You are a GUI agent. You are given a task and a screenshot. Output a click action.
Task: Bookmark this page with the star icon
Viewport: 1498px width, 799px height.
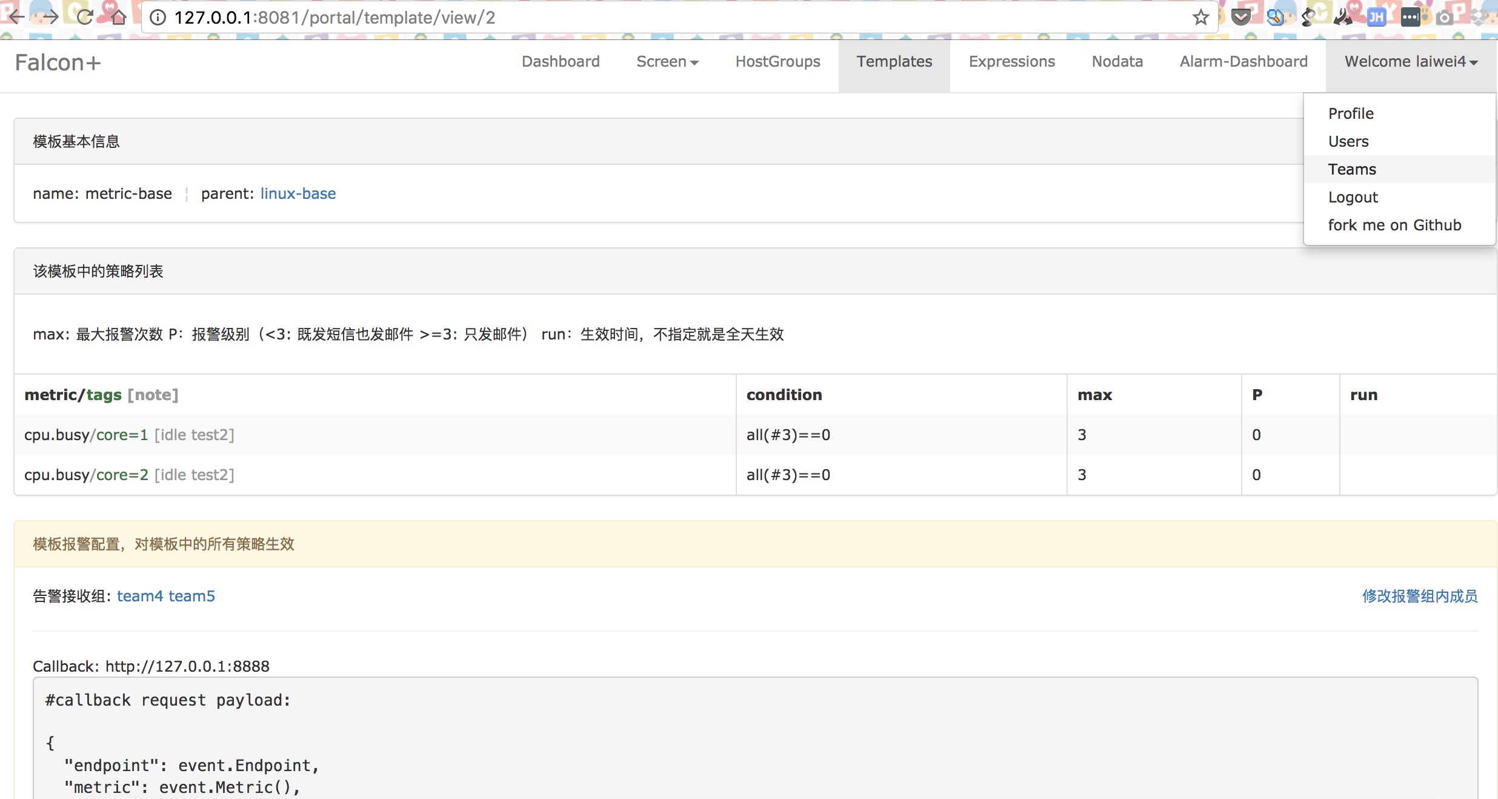pyautogui.click(x=1200, y=18)
